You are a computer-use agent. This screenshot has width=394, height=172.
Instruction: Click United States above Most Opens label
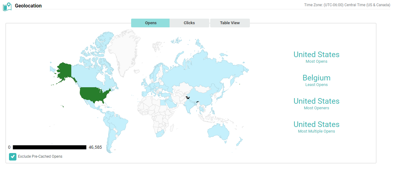316,55
